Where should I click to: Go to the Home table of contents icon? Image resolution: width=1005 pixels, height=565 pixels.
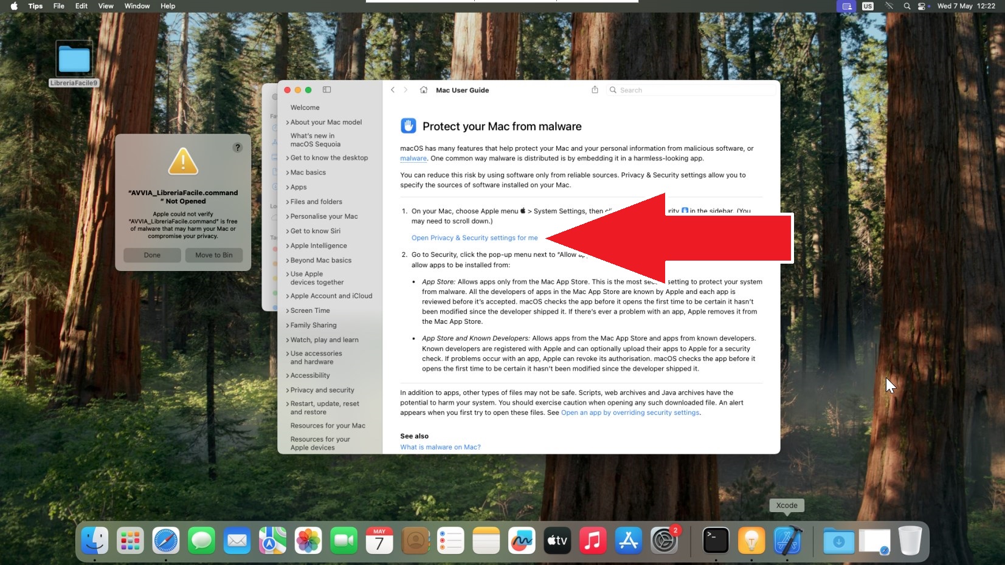click(424, 90)
